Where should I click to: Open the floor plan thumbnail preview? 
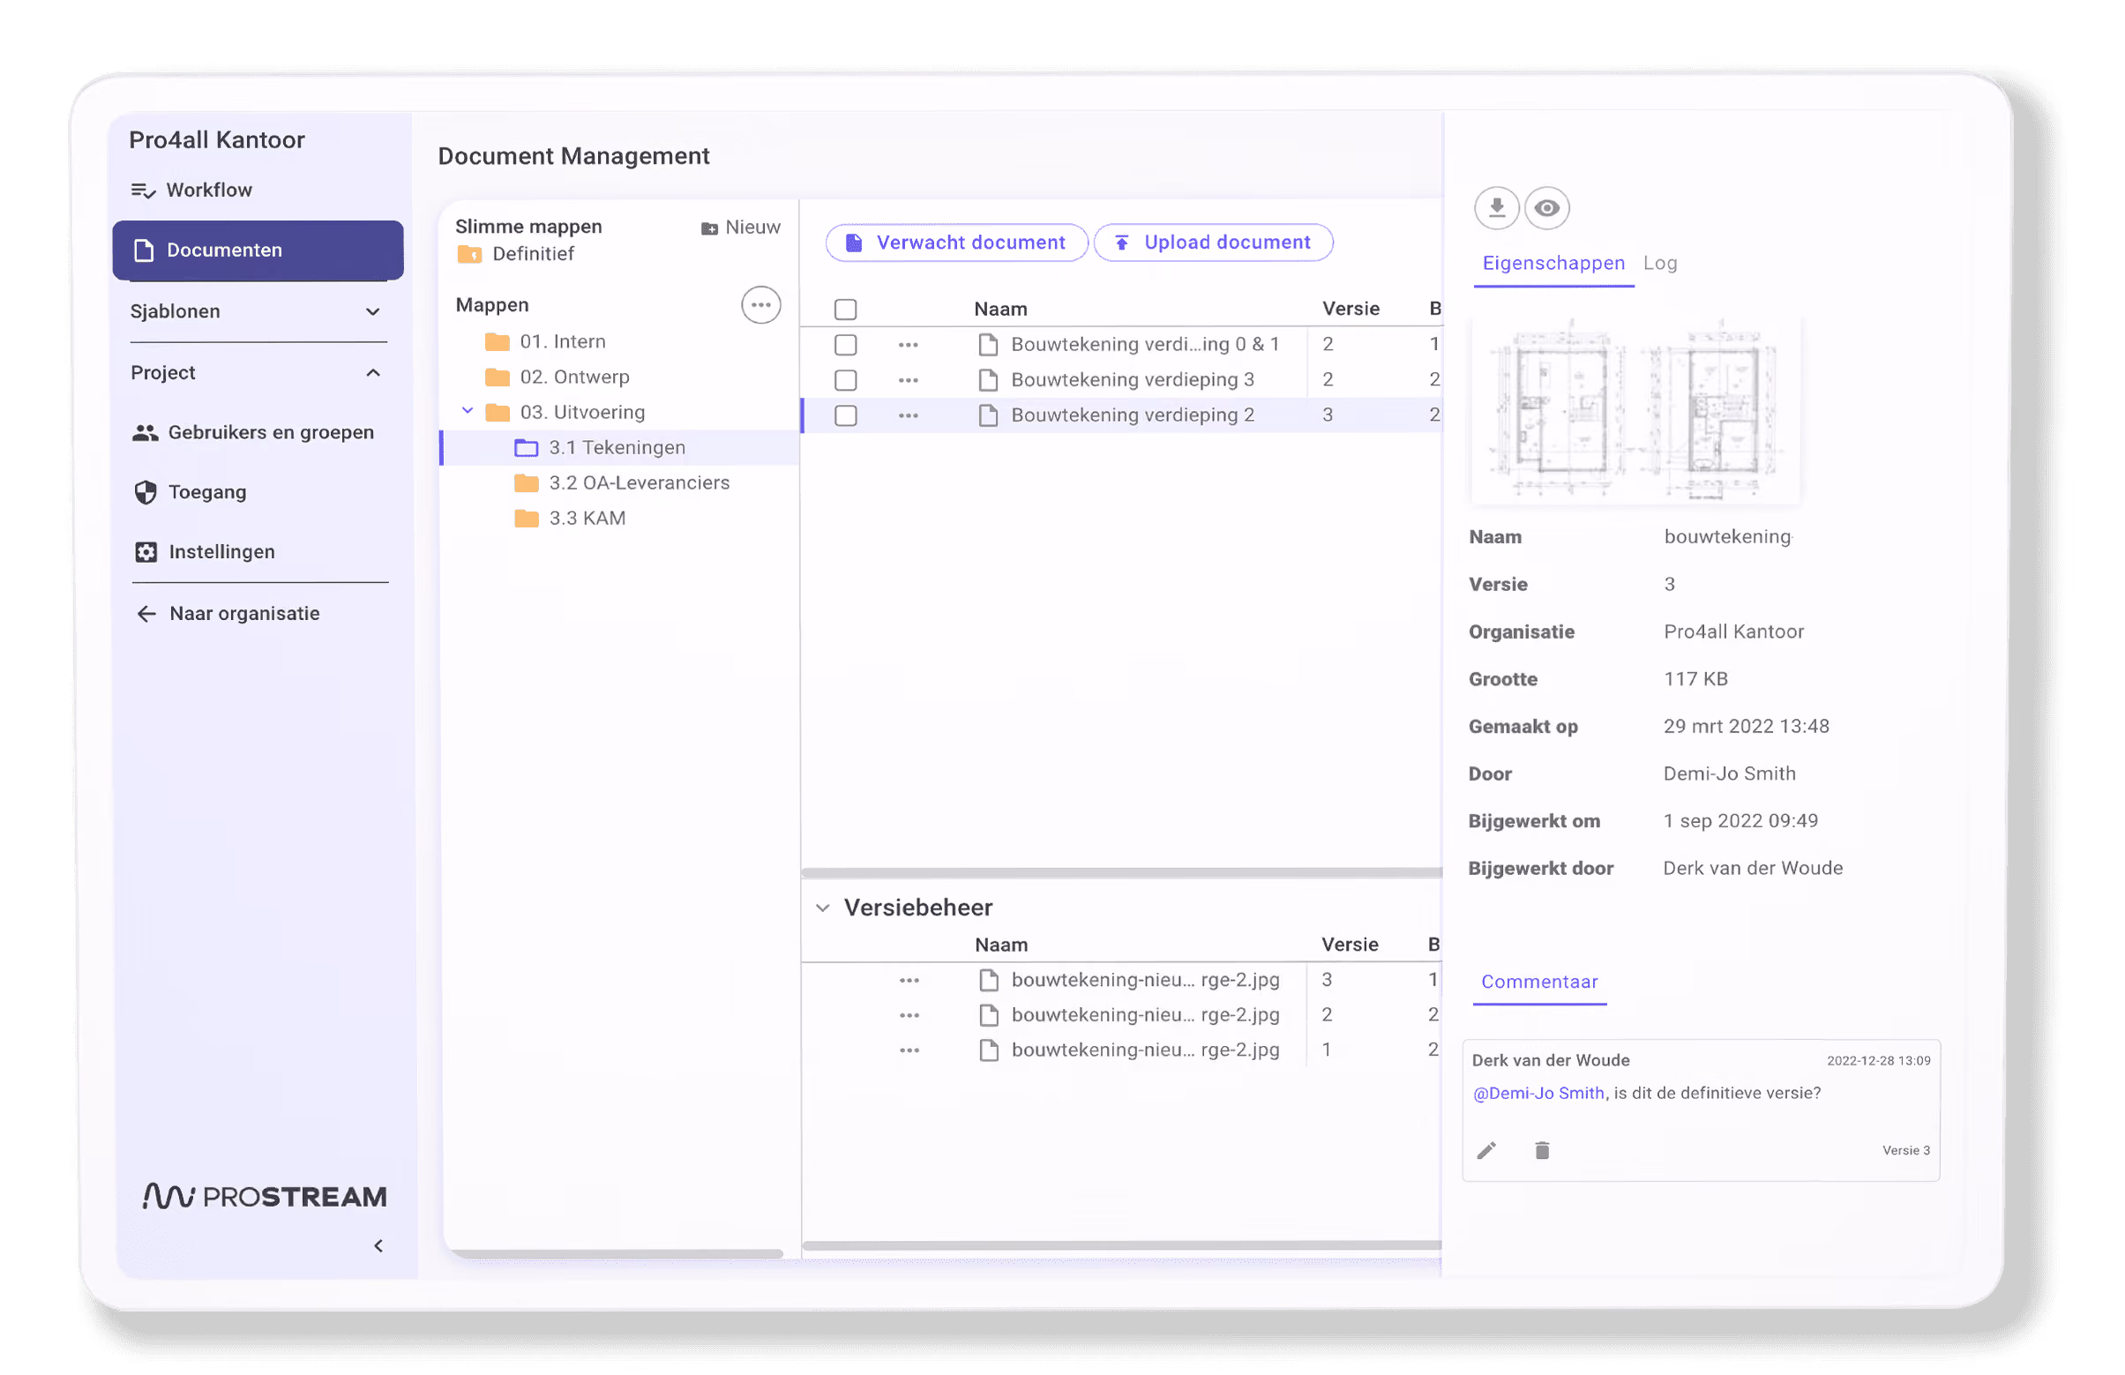click(x=1635, y=409)
